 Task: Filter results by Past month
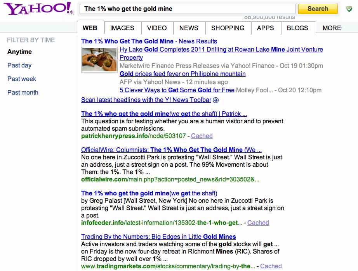pos(23,92)
